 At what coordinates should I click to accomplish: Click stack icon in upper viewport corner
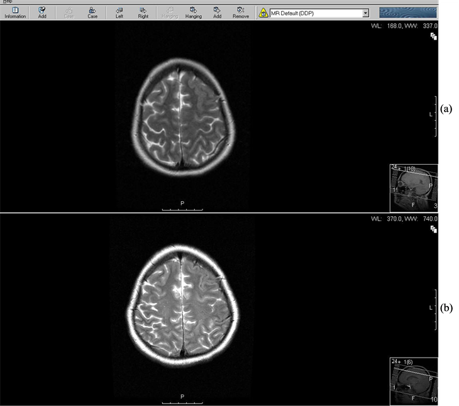(x=433, y=38)
